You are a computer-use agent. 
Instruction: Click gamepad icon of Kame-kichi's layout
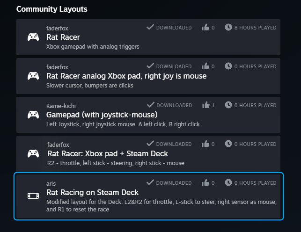click(33, 115)
